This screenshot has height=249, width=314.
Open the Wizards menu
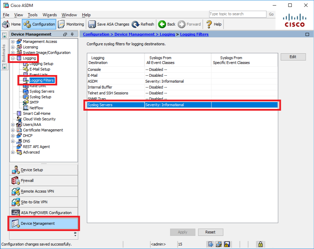tap(50, 15)
